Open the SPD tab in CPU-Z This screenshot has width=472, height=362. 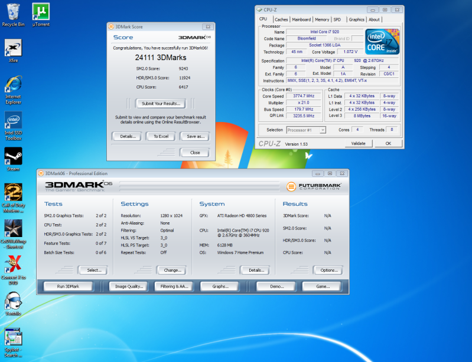[x=337, y=19]
